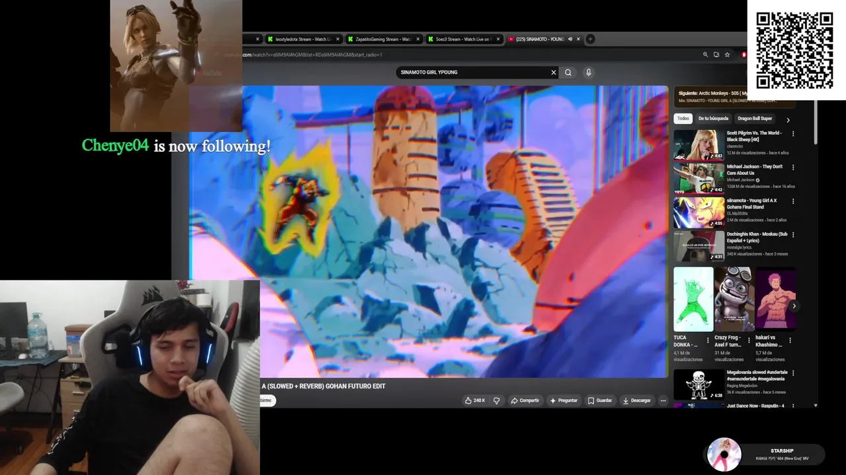This screenshot has width=846, height=475.
Task: Open more actions menu beside Descargar
Action: [663, 400]
